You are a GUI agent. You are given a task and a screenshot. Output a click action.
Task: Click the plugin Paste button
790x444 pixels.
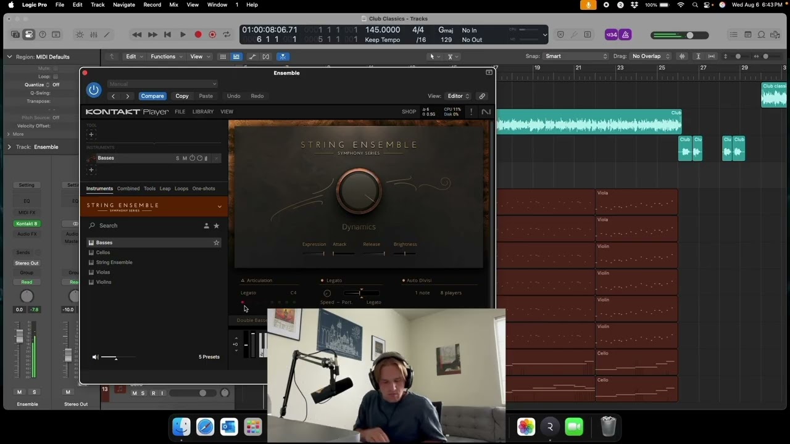pos(206,96)
